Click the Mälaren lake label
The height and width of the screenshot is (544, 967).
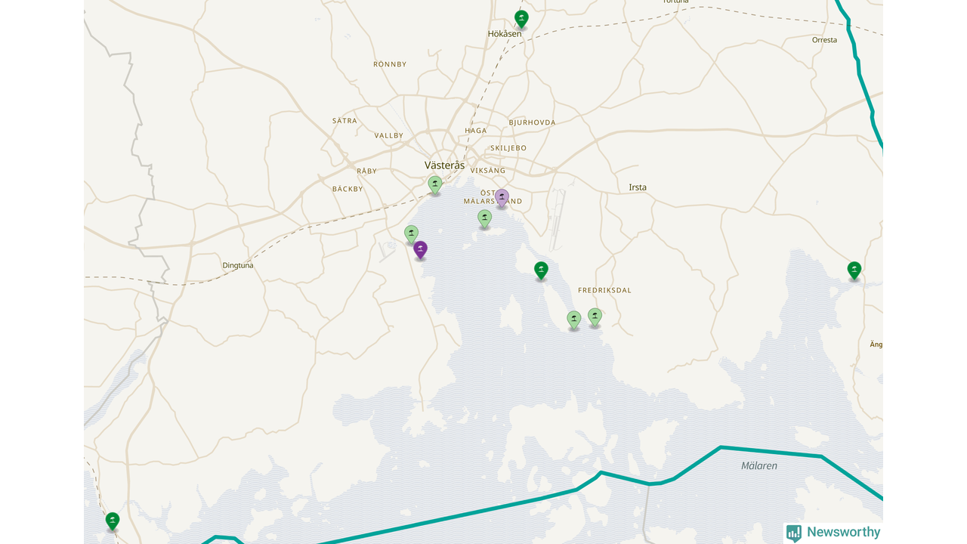tap(759, 466)
